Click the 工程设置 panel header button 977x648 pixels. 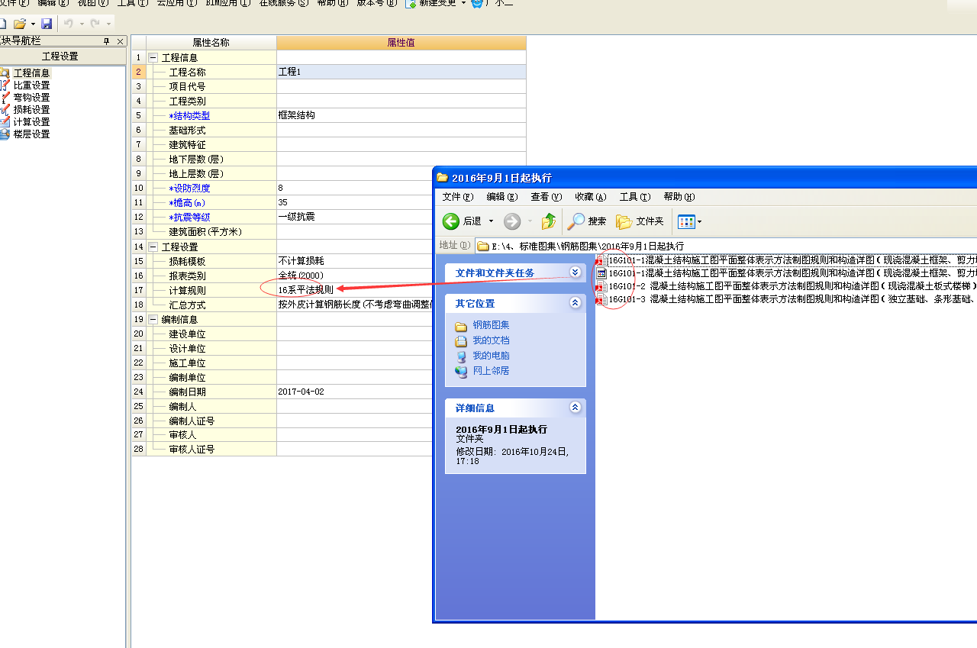click(60, 56)
